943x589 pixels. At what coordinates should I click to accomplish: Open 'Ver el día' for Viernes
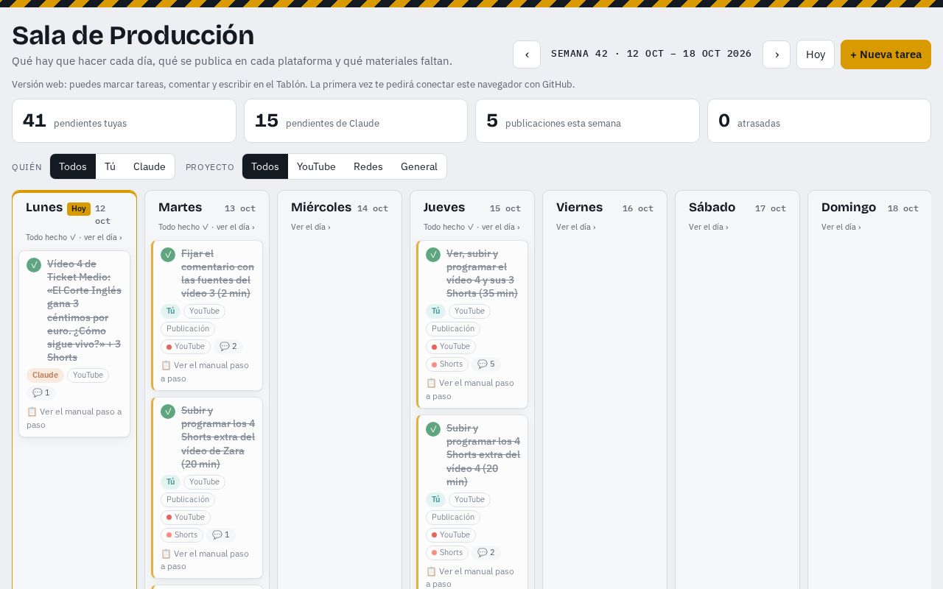point(576,228)
